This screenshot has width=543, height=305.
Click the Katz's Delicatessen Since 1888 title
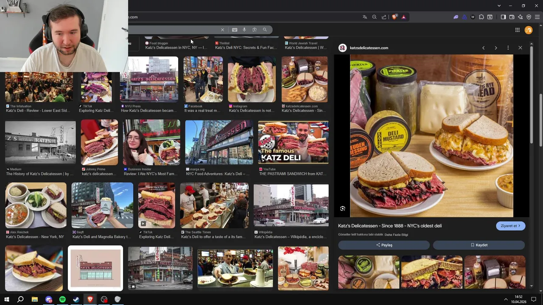(390, 226)
